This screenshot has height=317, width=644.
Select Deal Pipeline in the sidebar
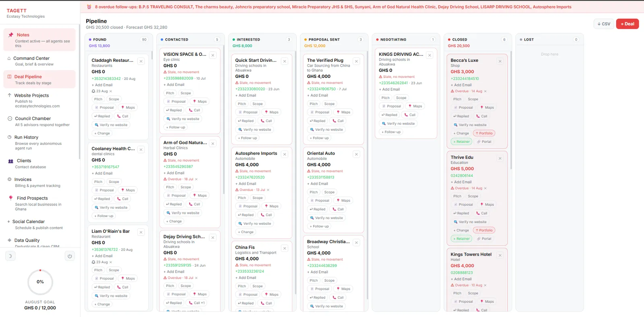(x=39, y=79)
